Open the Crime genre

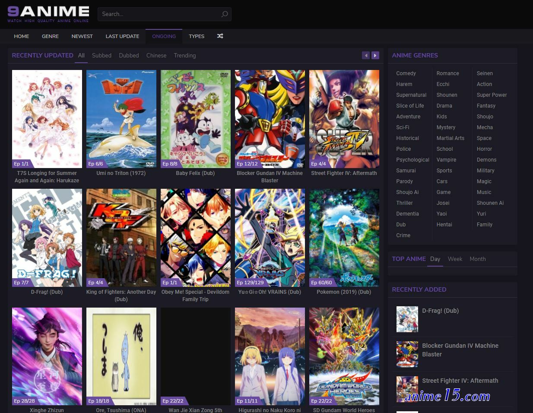(x=403, y=235)
